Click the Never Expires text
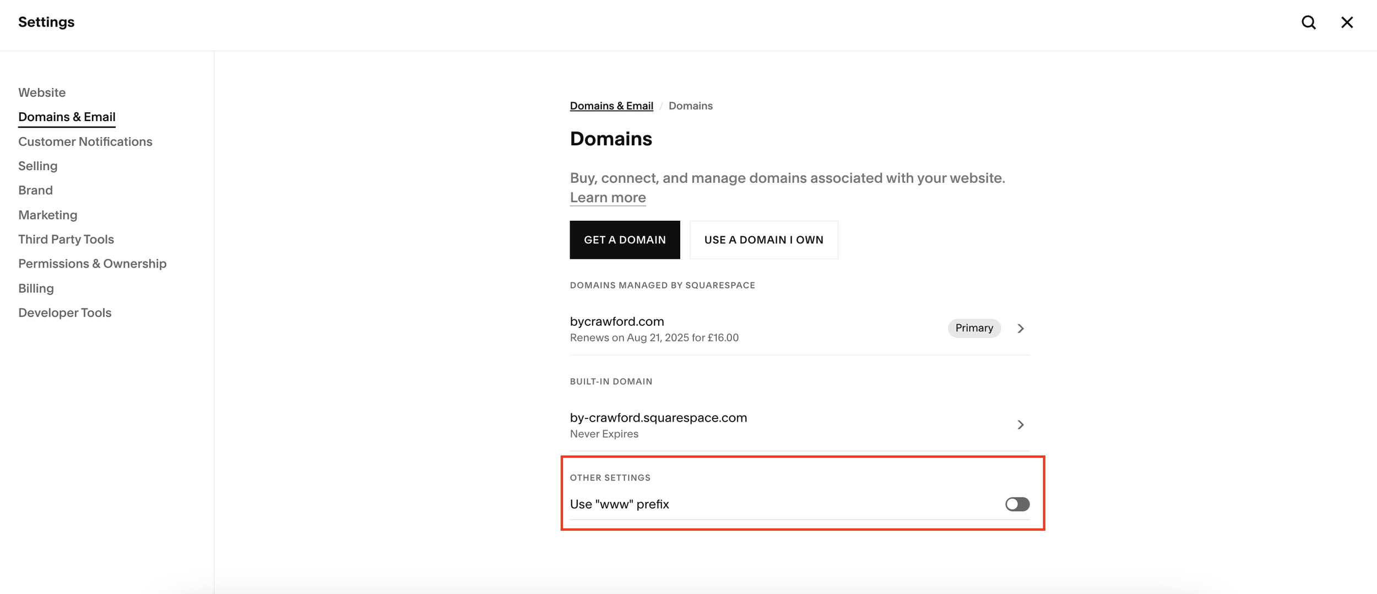Image resolution: width=1377 pixels, height=594 pixels. (604, 434)
